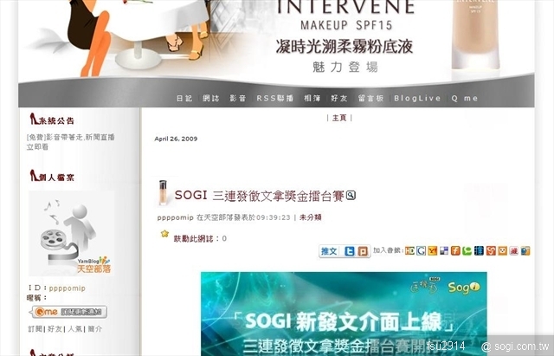Bookmark post with the orange face icon

[502, 250]
